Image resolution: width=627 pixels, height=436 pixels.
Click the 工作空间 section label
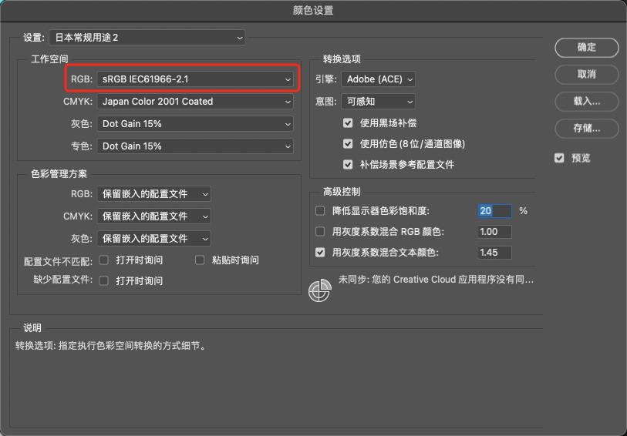49,59
